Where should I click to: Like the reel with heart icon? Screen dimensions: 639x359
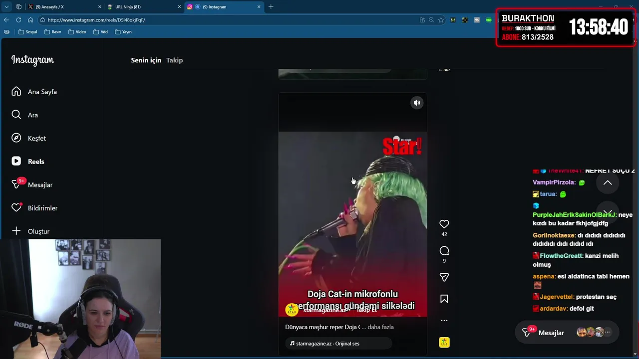444,224
